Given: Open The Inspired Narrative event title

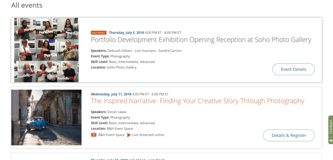Looking at the screenshot, I should tap(197, 101).
